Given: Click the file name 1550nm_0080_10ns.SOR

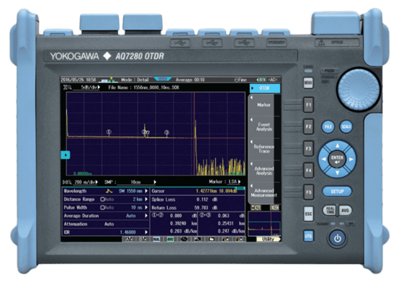Looking at the screenshot, I should pos(156,88).
